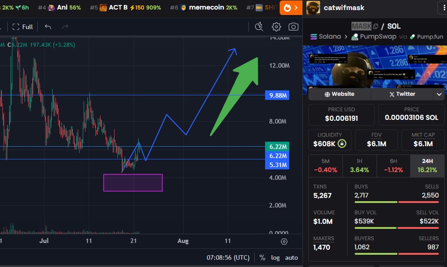This screenshot has height=267, width=447.
Task: Click the Pump.fun pill icon
Action: [x=412, y=37]
